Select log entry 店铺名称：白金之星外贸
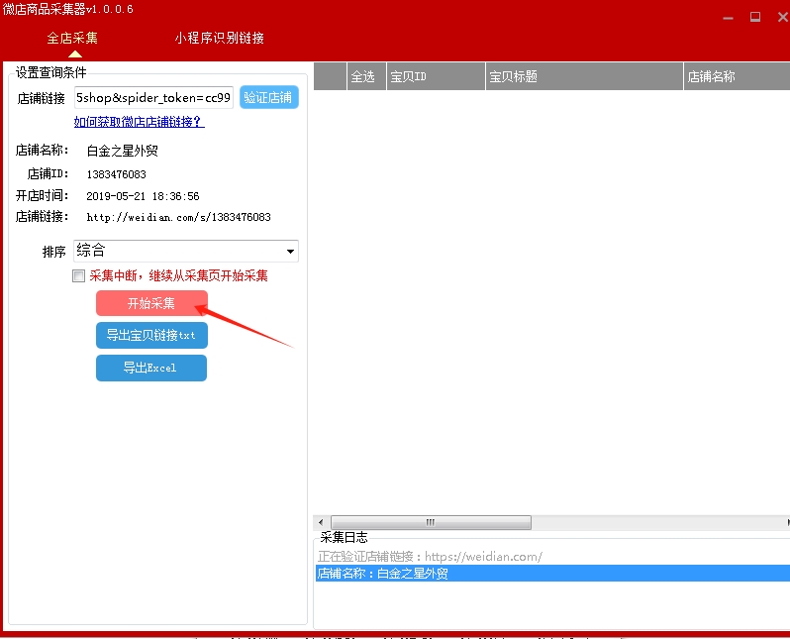The width and height of the screenshot is (790, 639). point(552,574)
